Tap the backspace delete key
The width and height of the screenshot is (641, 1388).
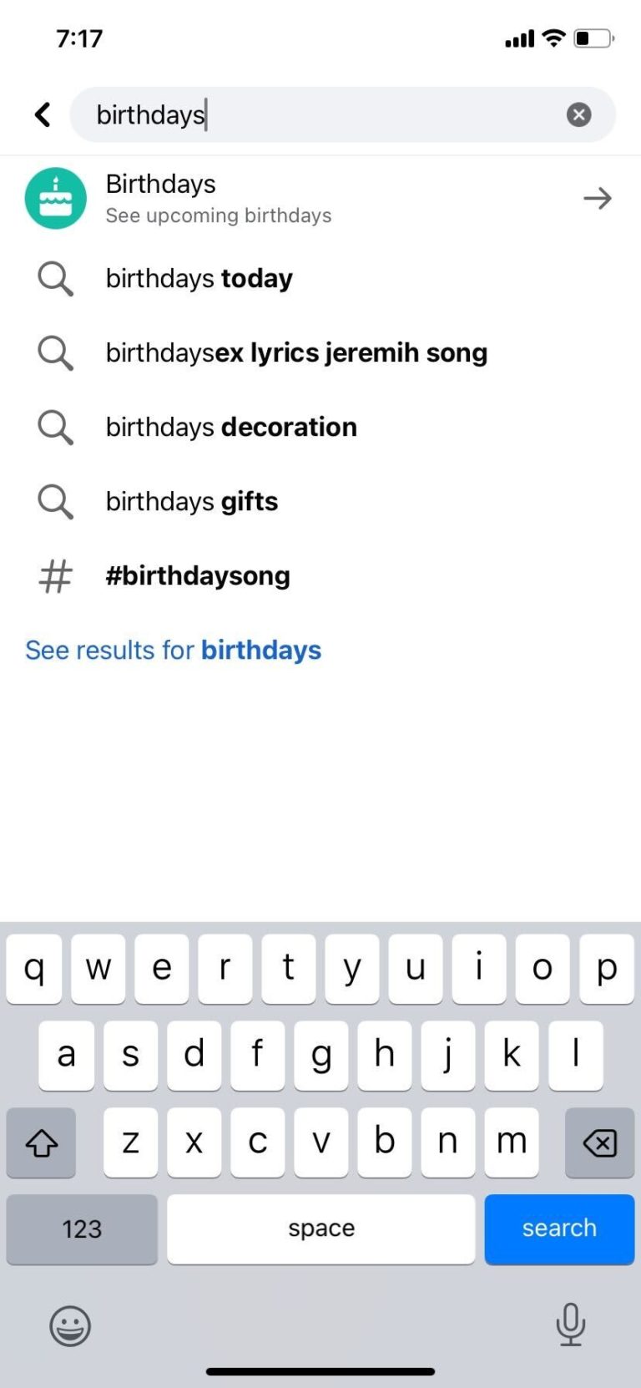click(598, 1143)
